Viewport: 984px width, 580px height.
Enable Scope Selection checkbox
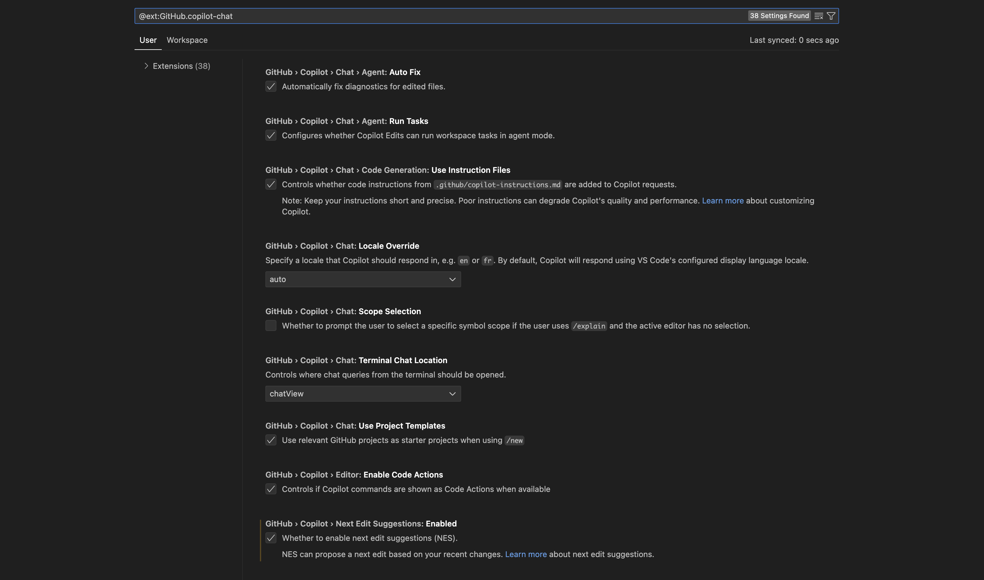271,325
